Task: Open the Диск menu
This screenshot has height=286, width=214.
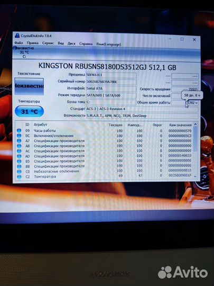Action: [71, 43]
